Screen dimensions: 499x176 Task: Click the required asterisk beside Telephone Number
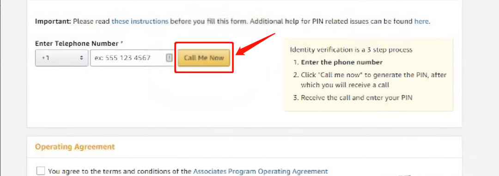tap(122, 42)
